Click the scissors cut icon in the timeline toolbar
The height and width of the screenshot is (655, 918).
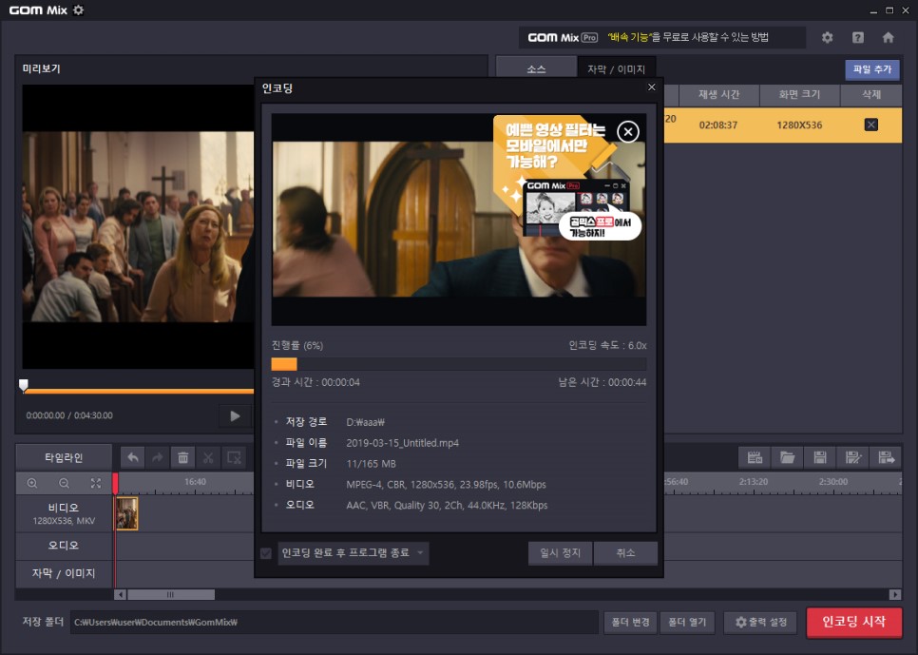pyautogui.click(x=208, y=457)
